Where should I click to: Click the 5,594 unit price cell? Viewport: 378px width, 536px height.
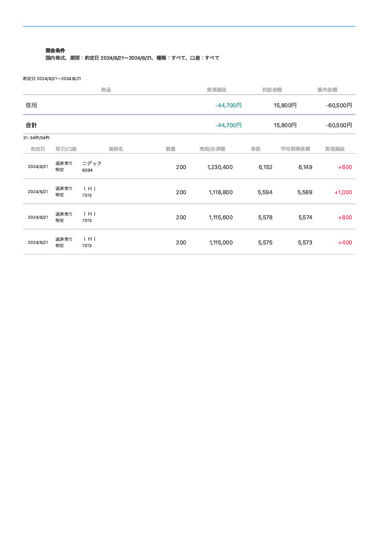pos(265,192)
